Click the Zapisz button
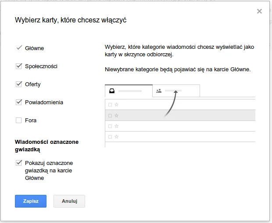272x223 pixels. point(31,201)
